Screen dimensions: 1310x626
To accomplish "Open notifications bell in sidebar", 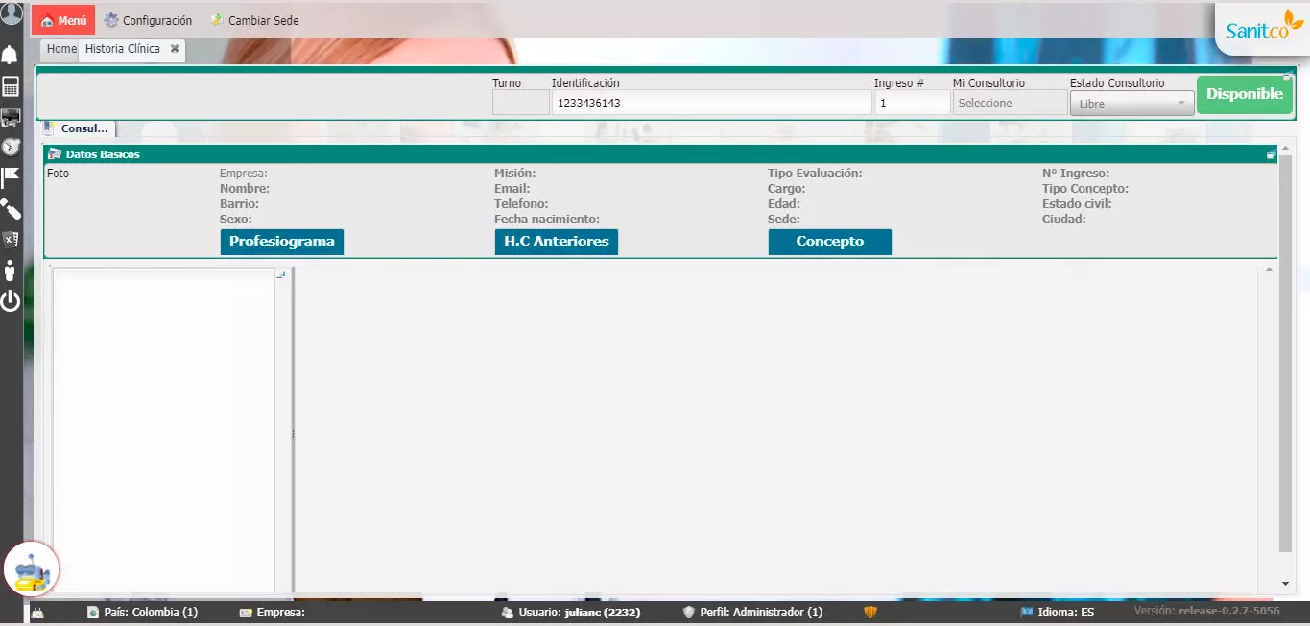I will click(x=11, y=55).
